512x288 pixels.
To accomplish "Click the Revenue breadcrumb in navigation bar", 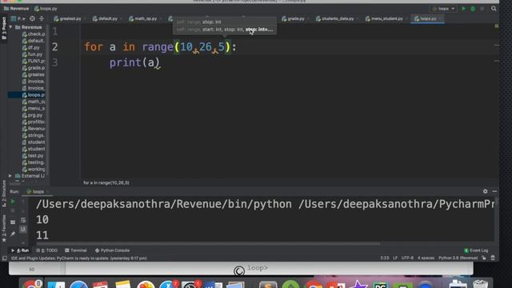I will coord(16,9).
